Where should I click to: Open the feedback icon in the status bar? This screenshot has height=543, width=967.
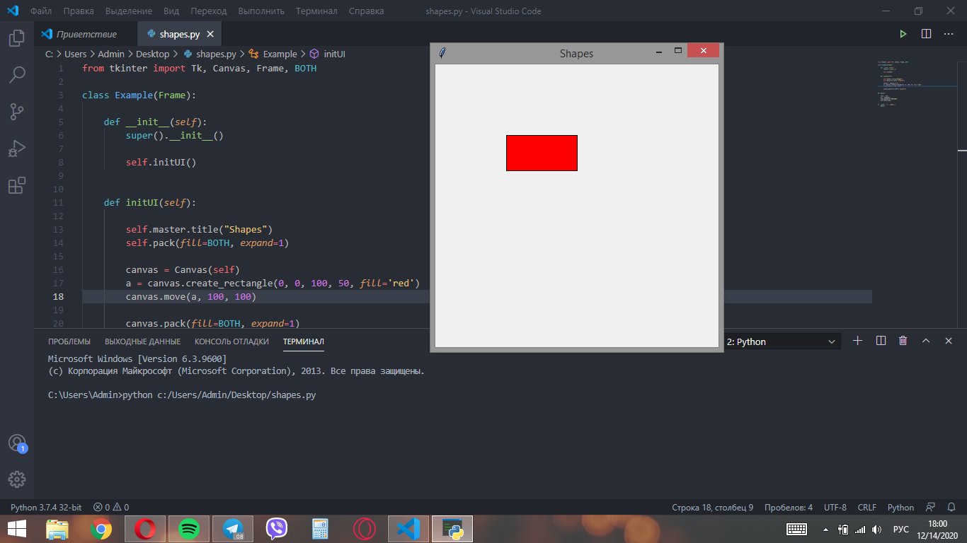click(931, 508)
